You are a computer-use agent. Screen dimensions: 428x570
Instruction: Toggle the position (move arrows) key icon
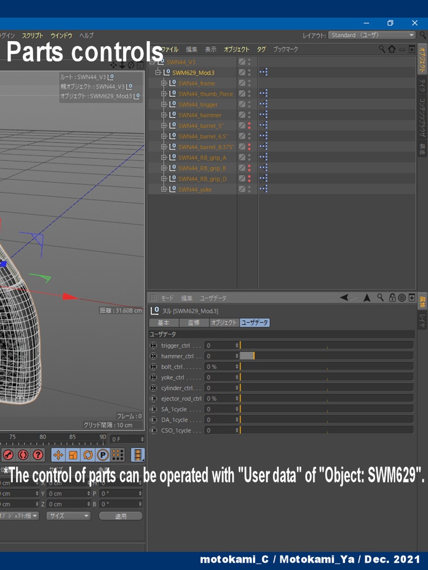pyautogui.click(x=58, y=455)
